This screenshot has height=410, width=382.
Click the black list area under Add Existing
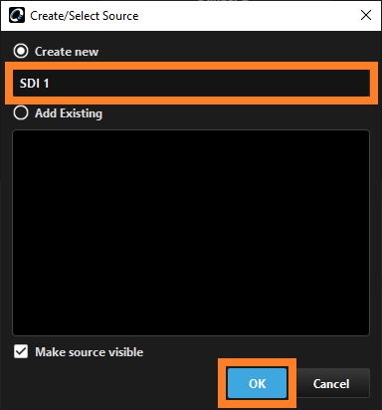(x=191, y=233)
